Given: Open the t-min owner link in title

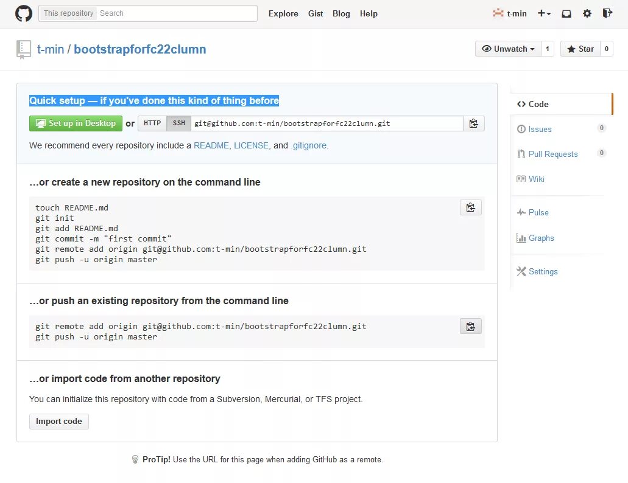Looking at the screenshot, I should pos(51,49).
